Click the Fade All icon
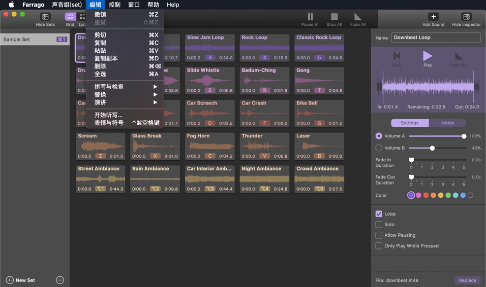This screenshot has width=486, height=287. [358, 17]
